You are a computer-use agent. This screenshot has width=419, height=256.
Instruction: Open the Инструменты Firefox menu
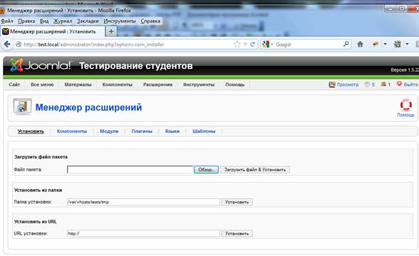(120, 21)
